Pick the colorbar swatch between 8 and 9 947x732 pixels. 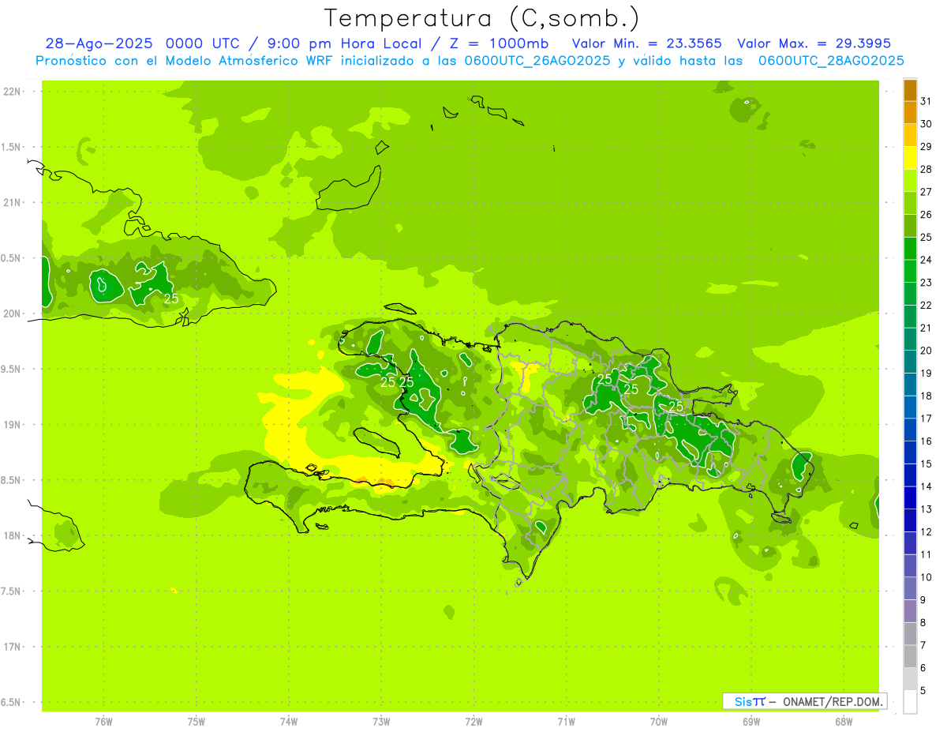click(910, 611)
